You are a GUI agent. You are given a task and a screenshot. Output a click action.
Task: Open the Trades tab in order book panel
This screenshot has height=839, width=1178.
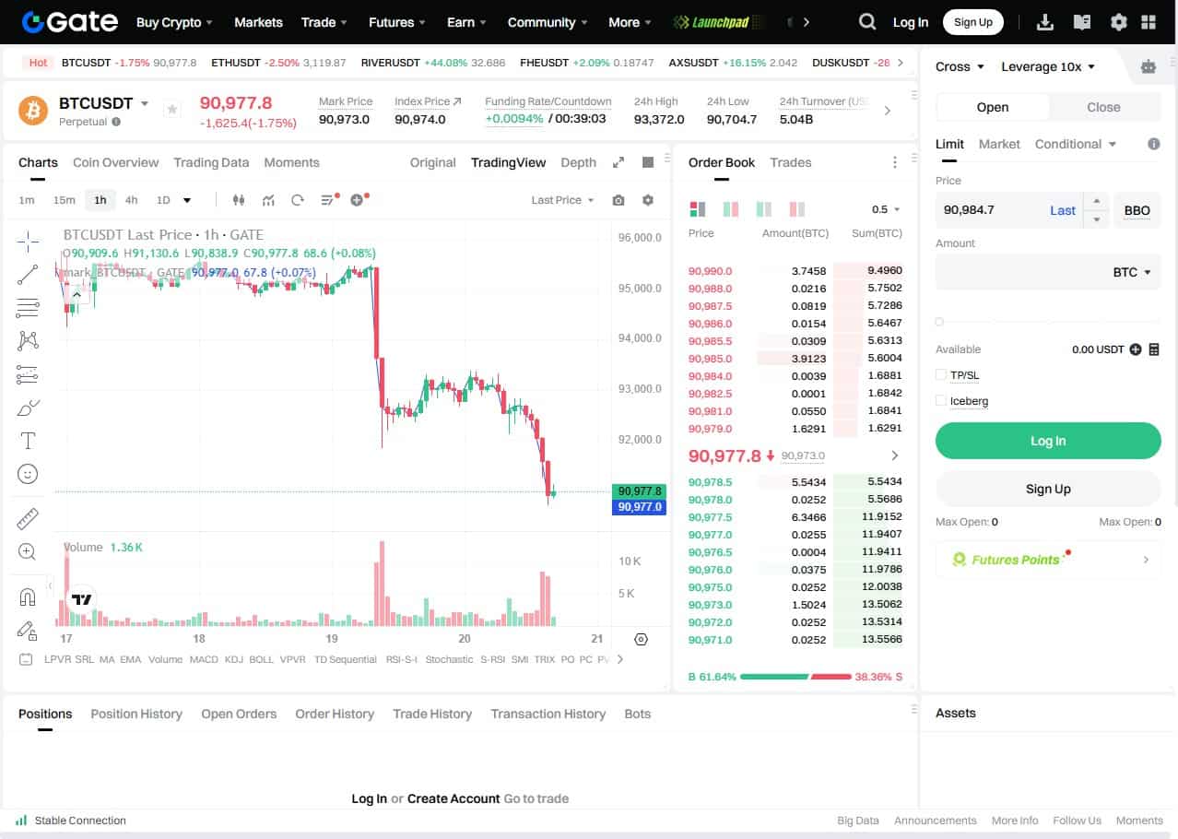(790, 162)
